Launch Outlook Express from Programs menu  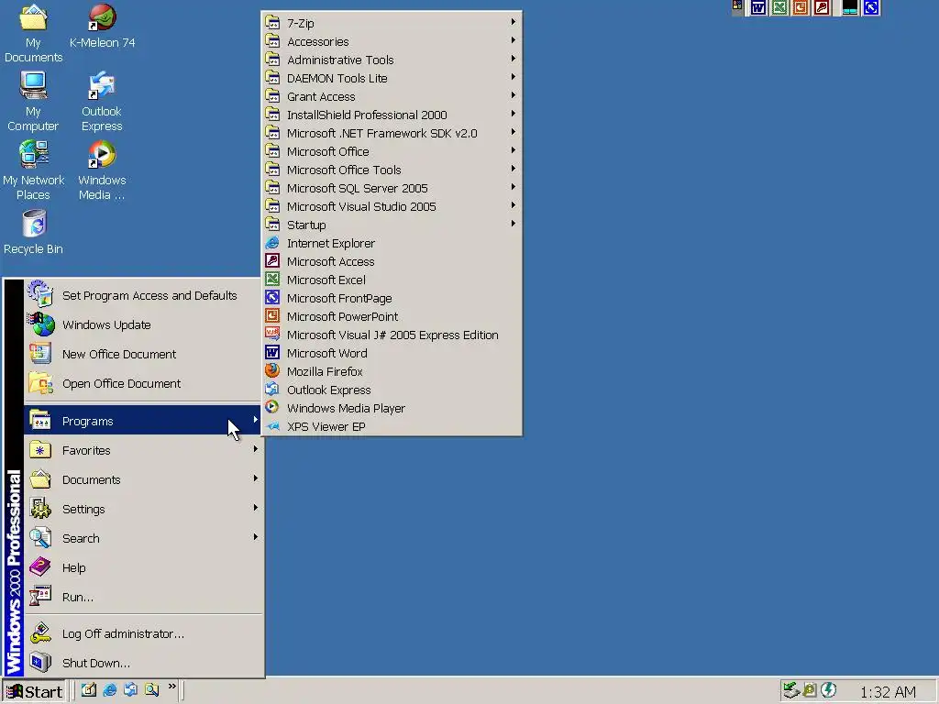coord(392,390)
